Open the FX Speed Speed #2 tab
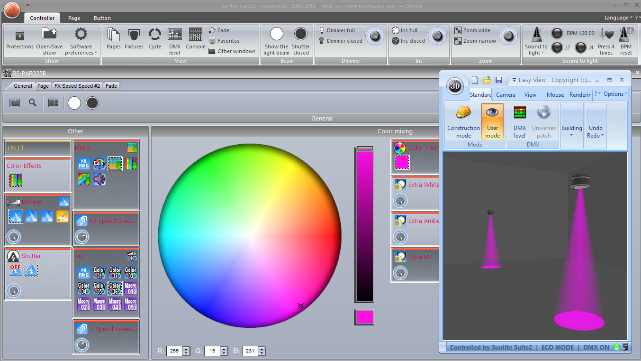Viewport: 641px width, 361px height. (77, 86)
